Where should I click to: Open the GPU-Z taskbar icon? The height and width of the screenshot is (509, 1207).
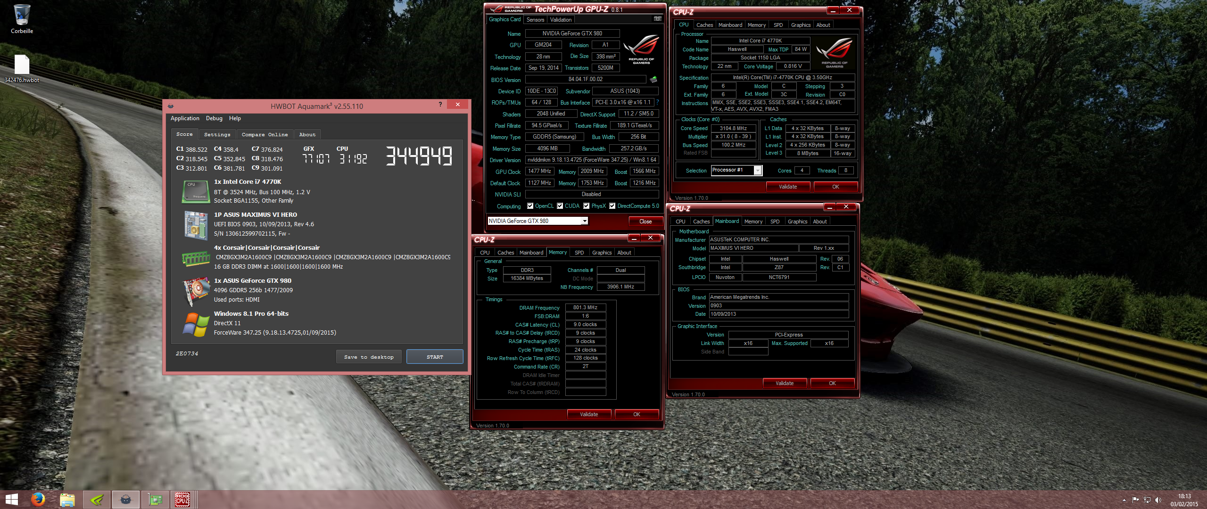[x=155, y=499]
